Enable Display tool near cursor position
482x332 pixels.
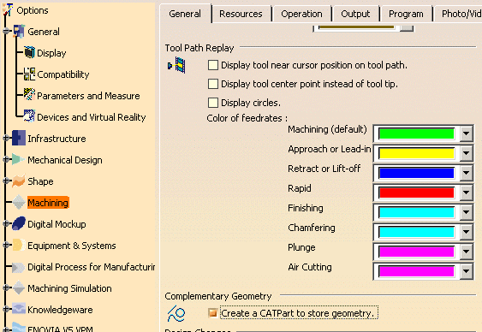pos(213,65)
